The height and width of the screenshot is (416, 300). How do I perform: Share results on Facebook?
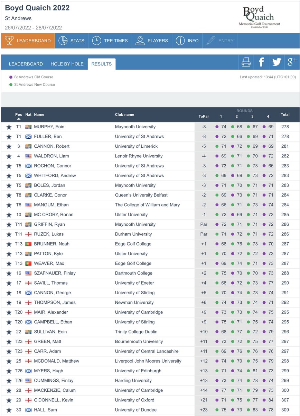[x=261, y=62]
